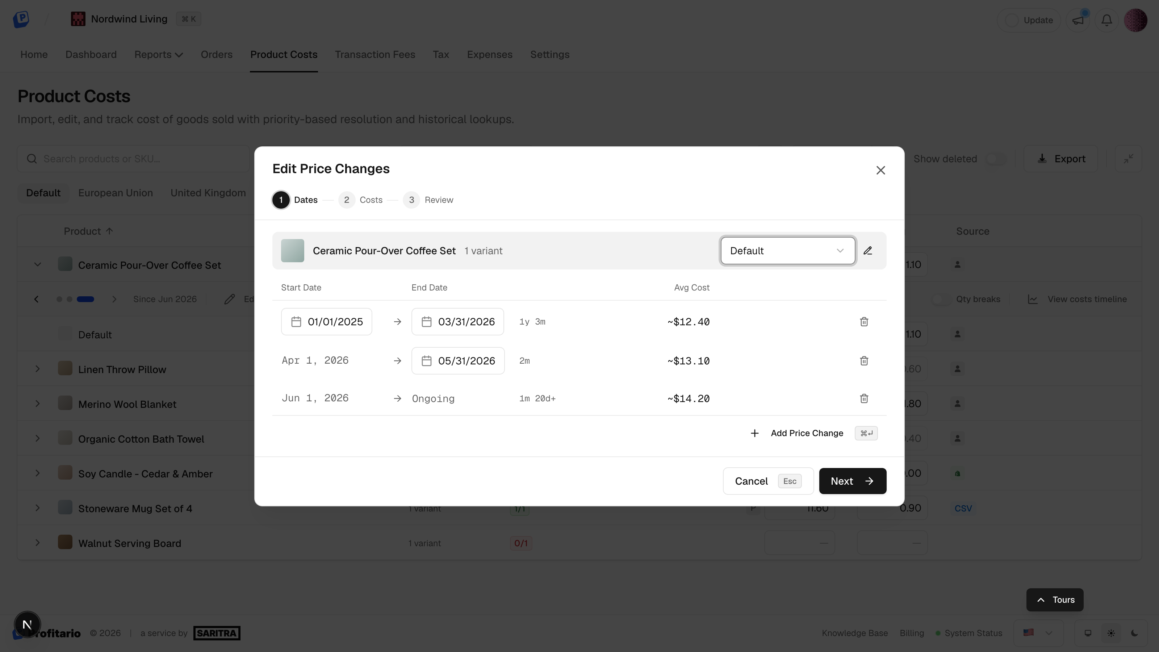Open the Reports dropdown menu

pyautogui.click(x=158, y=54)
